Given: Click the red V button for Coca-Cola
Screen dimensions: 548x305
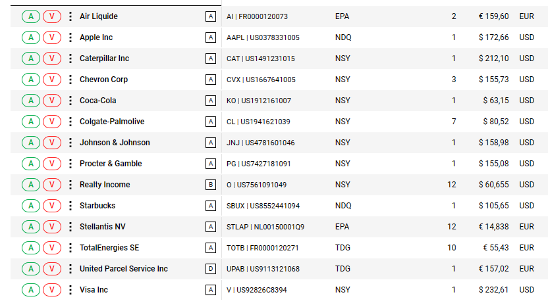Looking at the screenshot, I should click(x=52, y=101).
